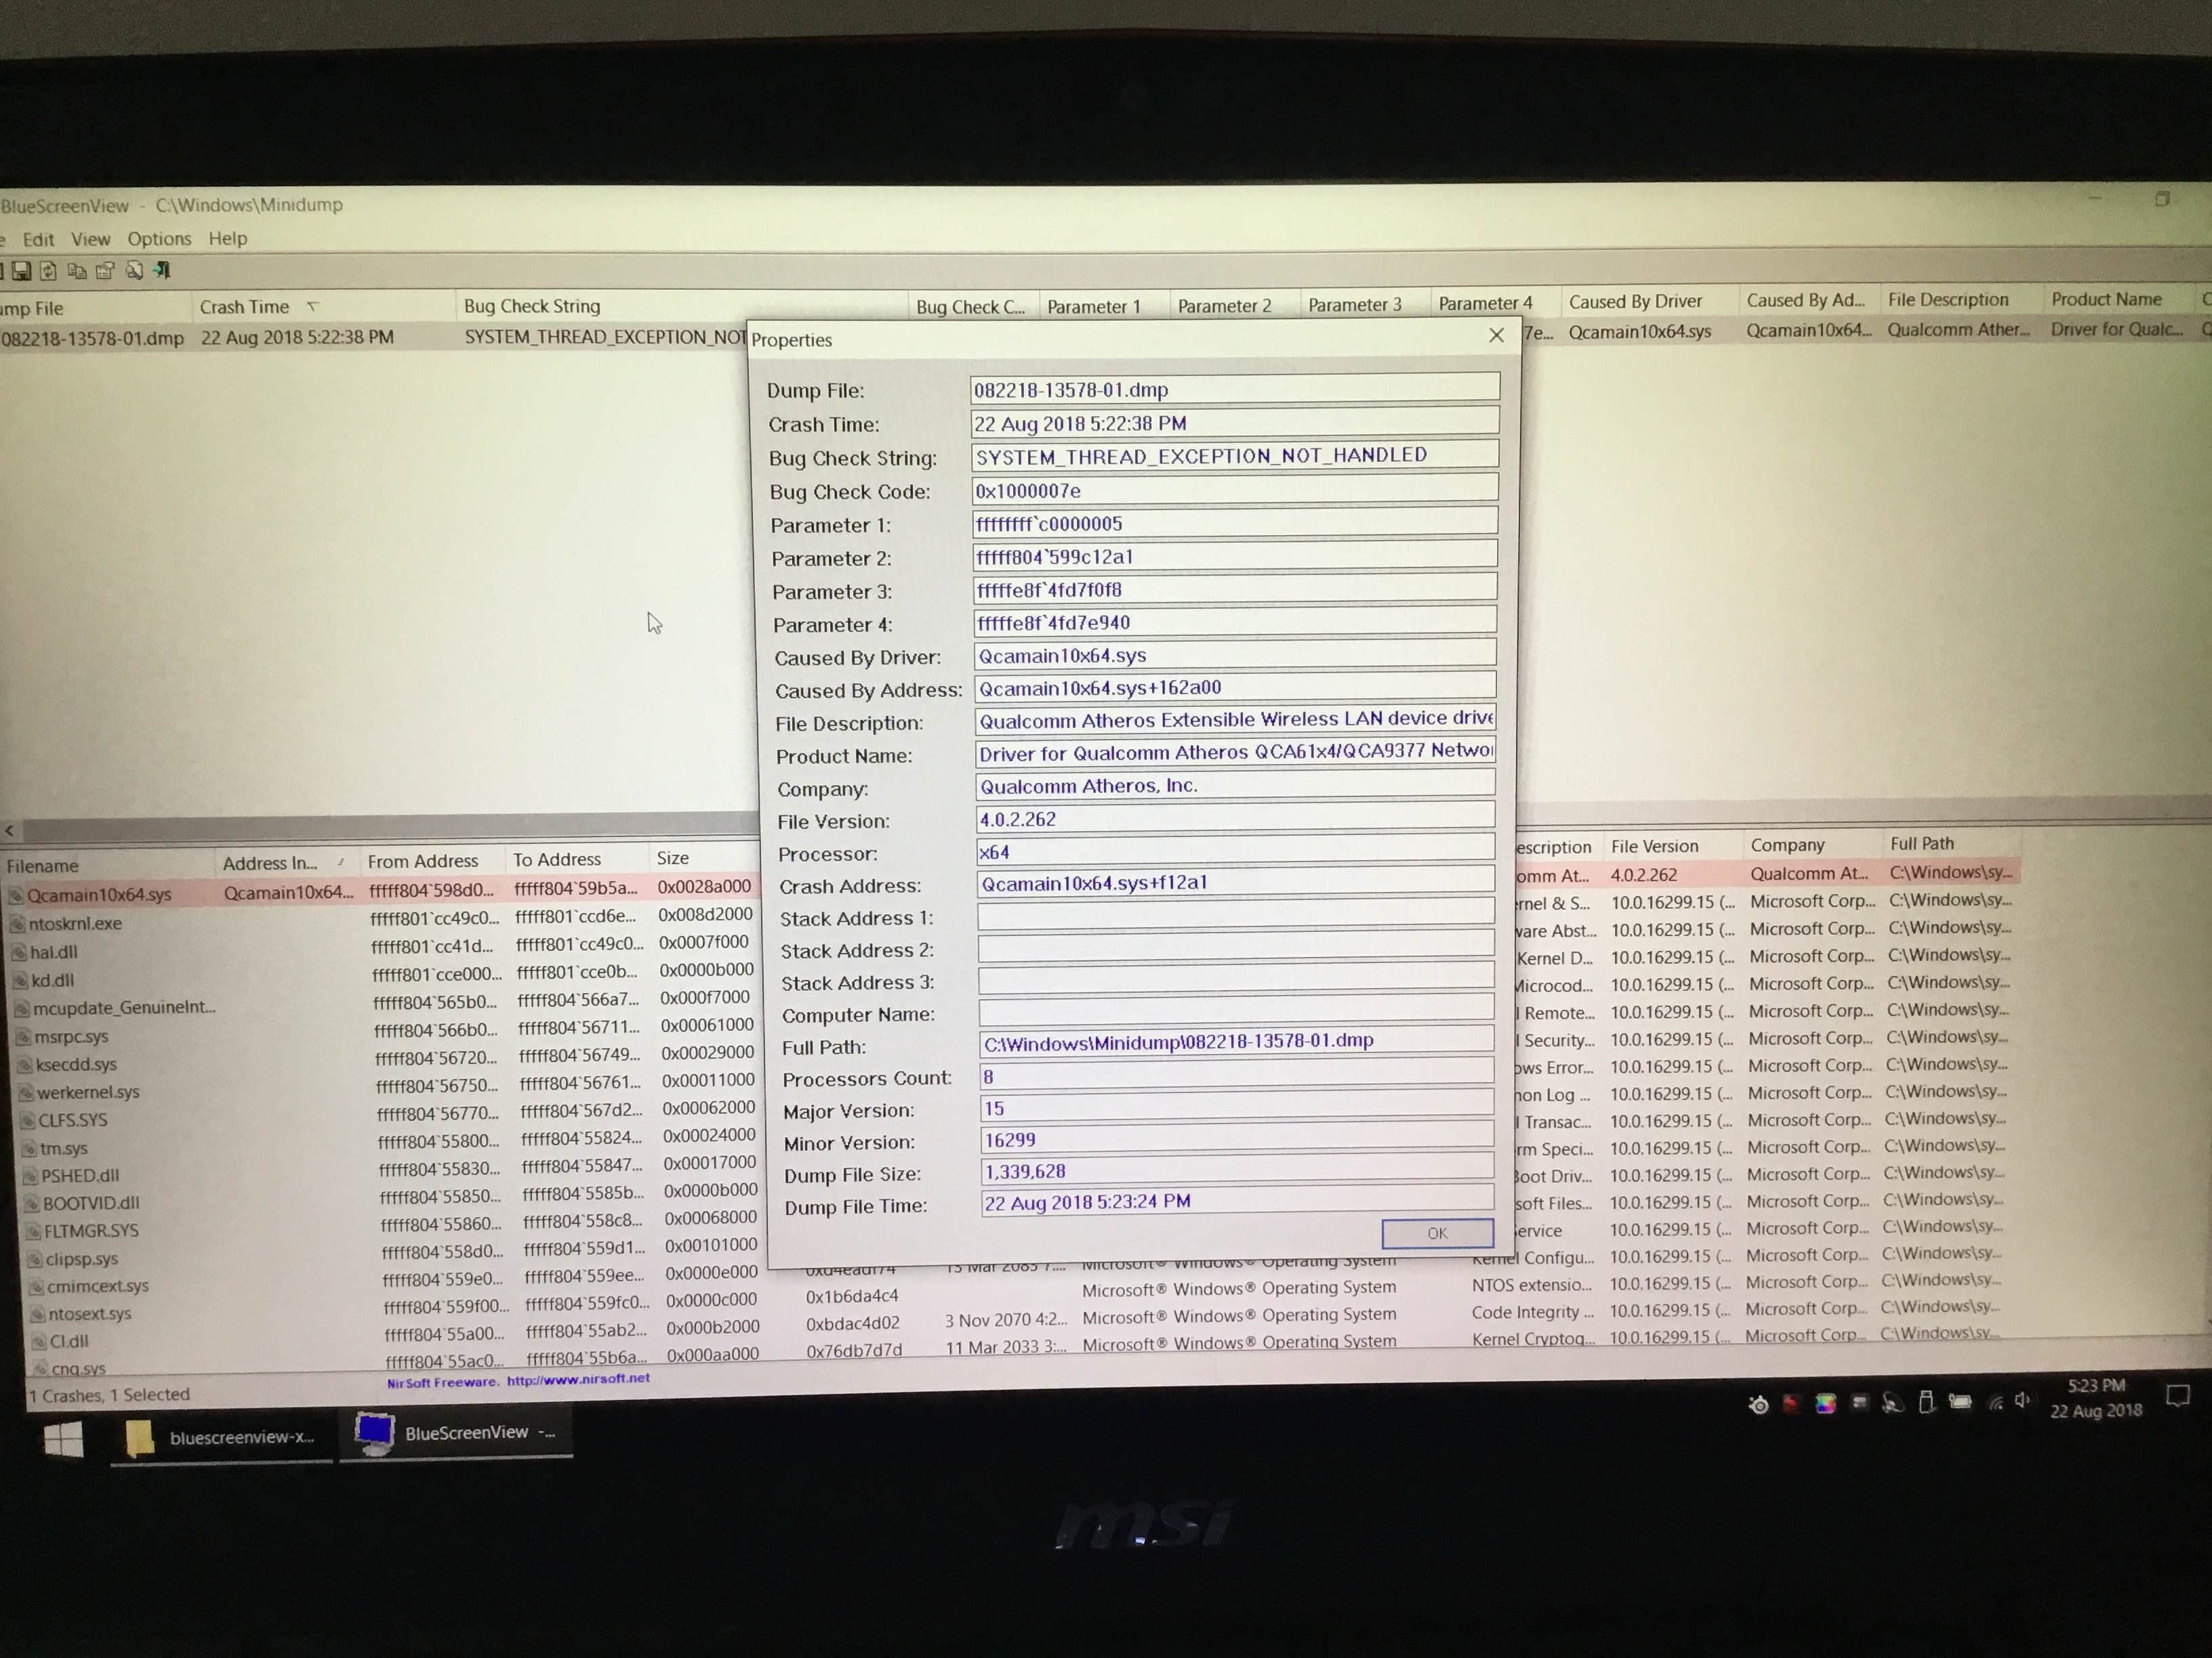This screenshot has width=2212, height=1658.
Task: Open the battery status tray icon
Action: (1960, 1401)
